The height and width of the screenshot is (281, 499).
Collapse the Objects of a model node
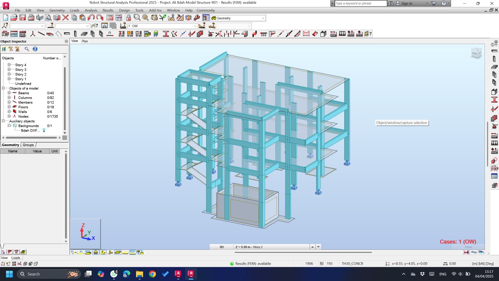pyautogui.click(x=3, y=88)
